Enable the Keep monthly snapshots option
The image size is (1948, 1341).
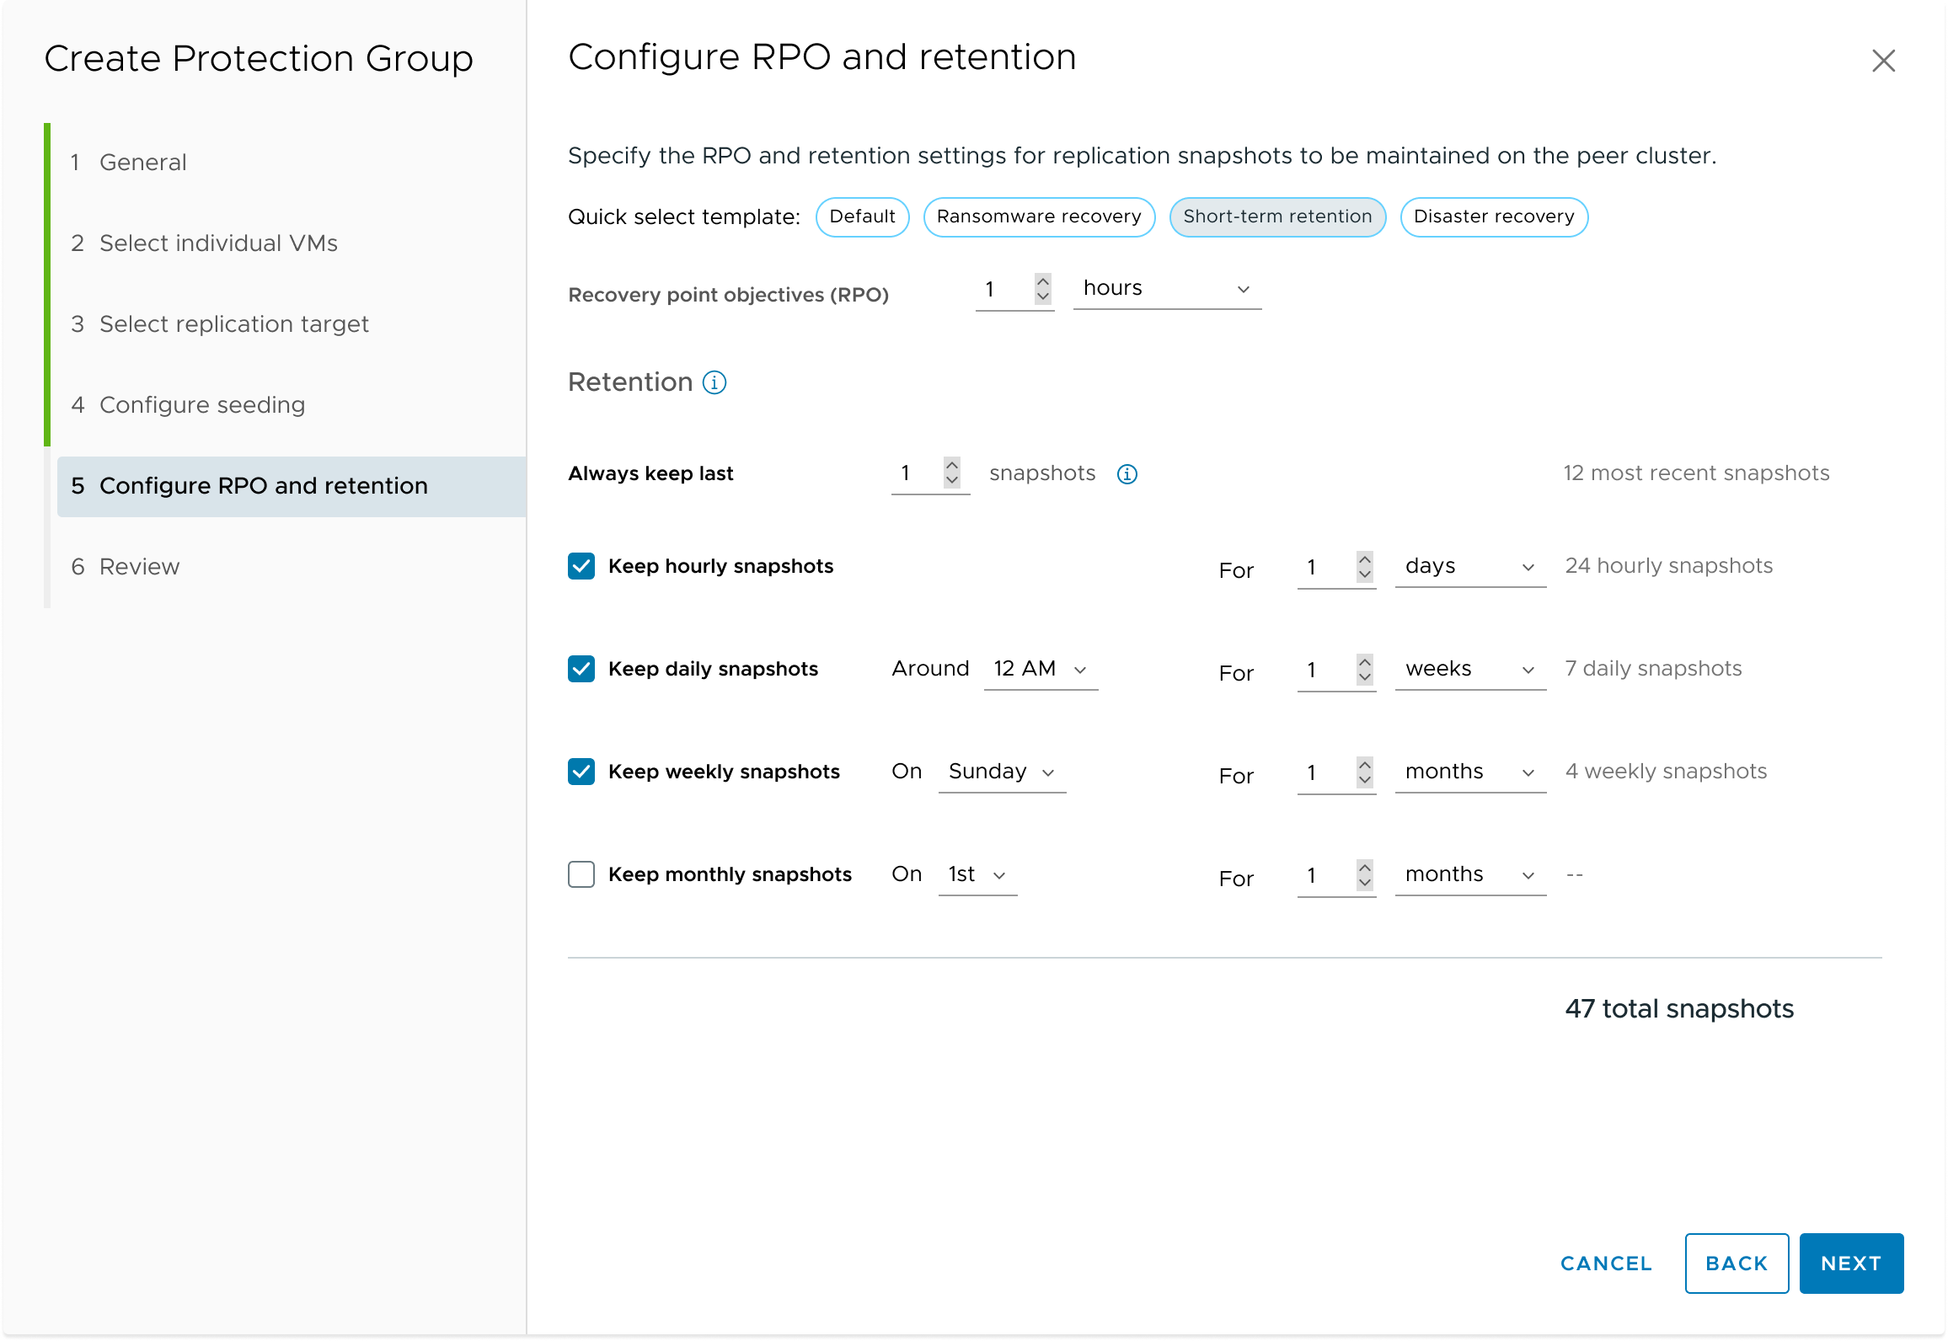(x=581, y=875)
